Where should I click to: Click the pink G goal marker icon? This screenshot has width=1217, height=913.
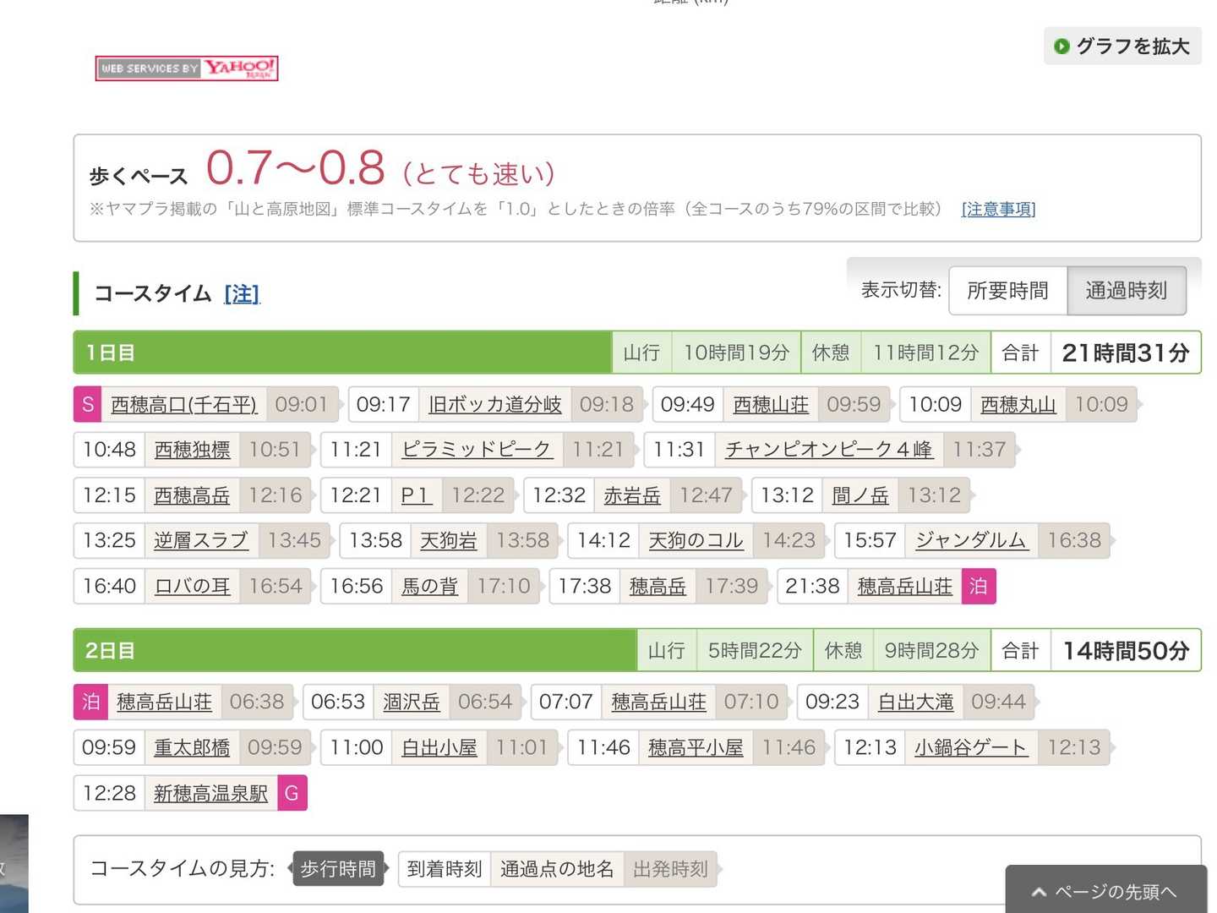(x=292, y=793)
